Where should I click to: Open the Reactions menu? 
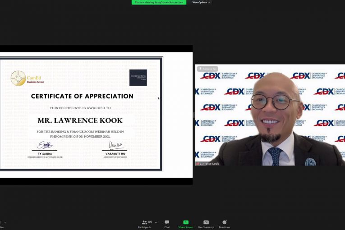pos(224,224)
